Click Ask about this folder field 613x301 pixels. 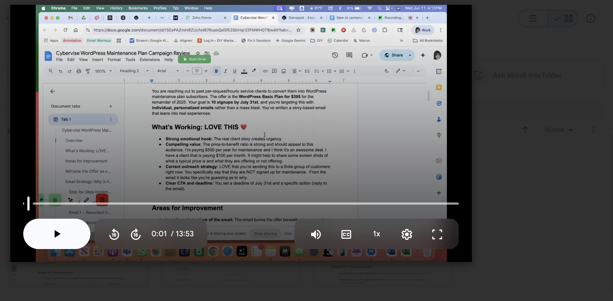click(x=527, y=75)
